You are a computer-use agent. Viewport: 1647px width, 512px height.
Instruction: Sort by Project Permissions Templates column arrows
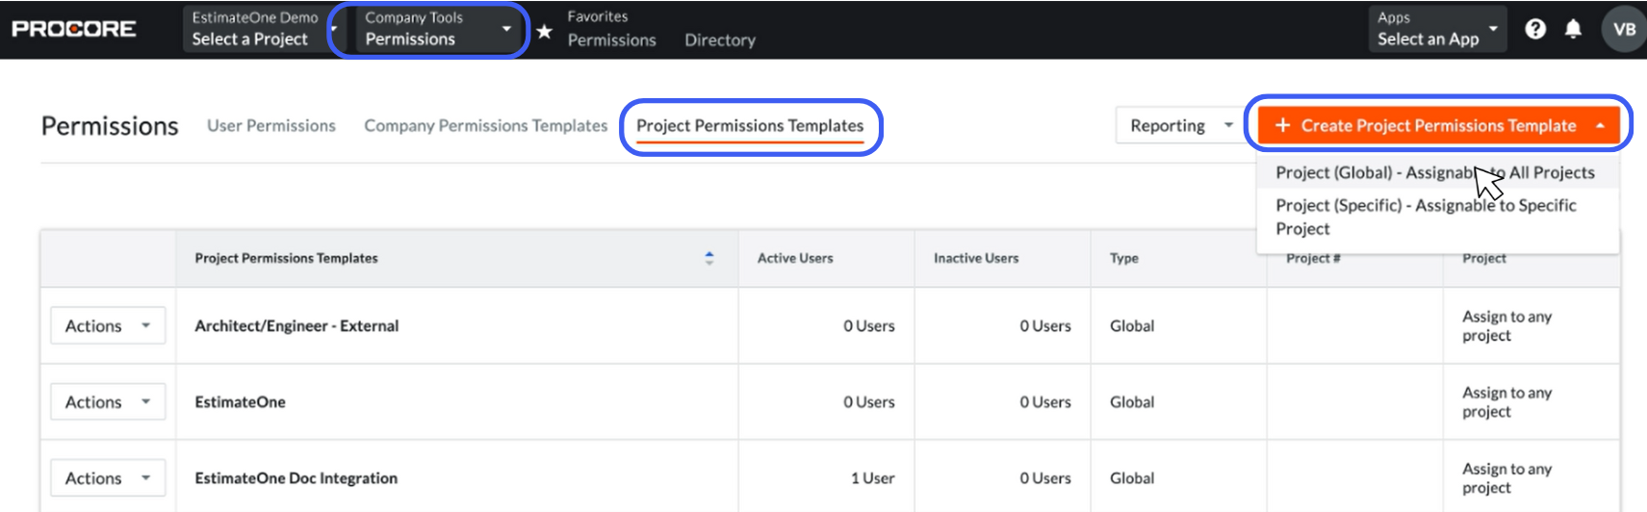pos(709,258)
